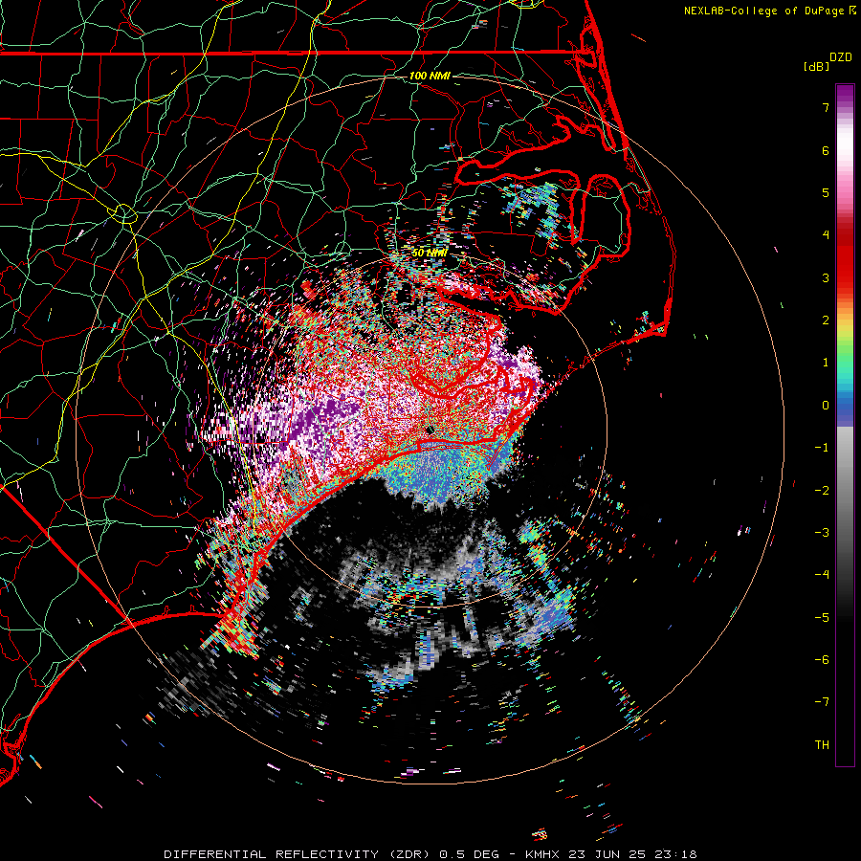The height and width of the screenshot is (861, 861).
Task: Click the 3 dB value on the color scale
Action: 826,277
